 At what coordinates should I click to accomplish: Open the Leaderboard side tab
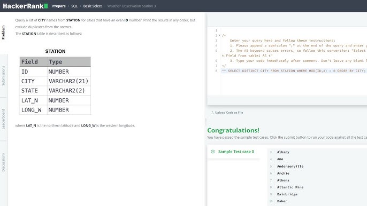click(4, 119)
